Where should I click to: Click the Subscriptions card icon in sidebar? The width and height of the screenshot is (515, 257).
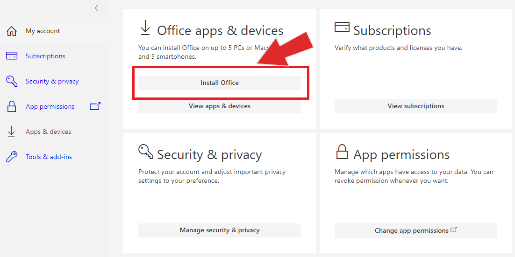click(x=12, y=56)
